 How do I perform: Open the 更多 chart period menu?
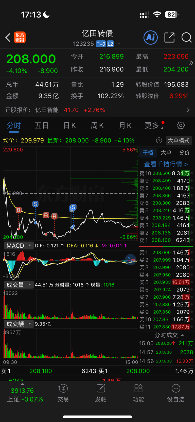click(154, 125)
